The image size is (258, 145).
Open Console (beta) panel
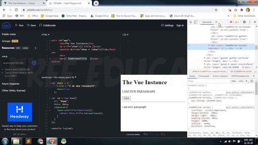(133, 134)
